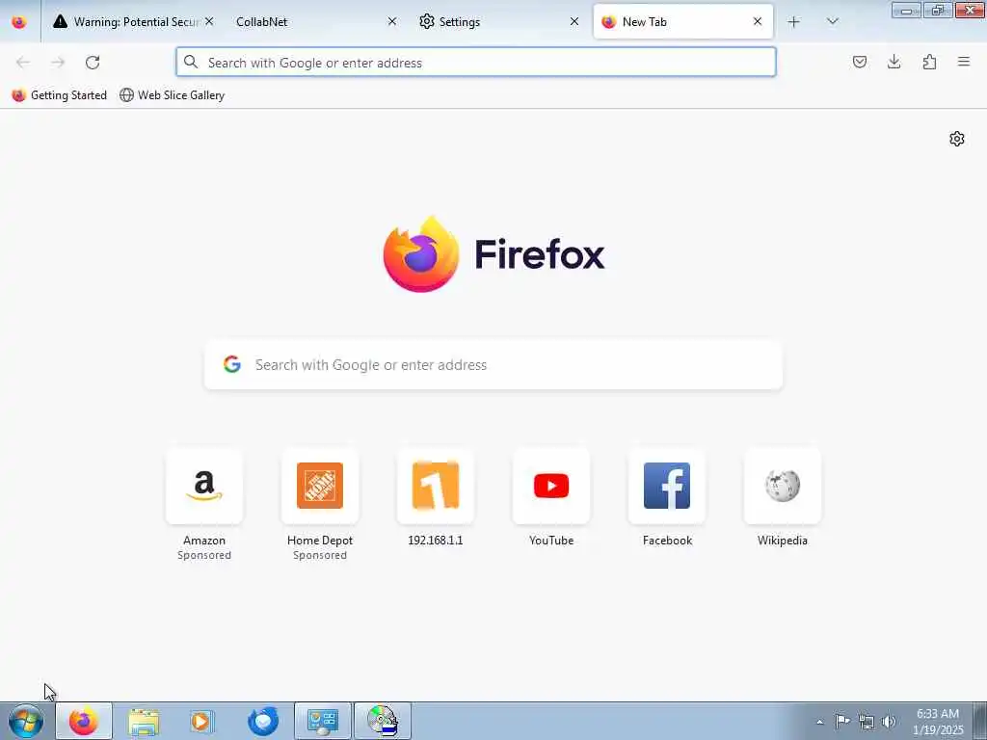
Task: Open the Control Panel taskbar item
Action: (322, 721)
